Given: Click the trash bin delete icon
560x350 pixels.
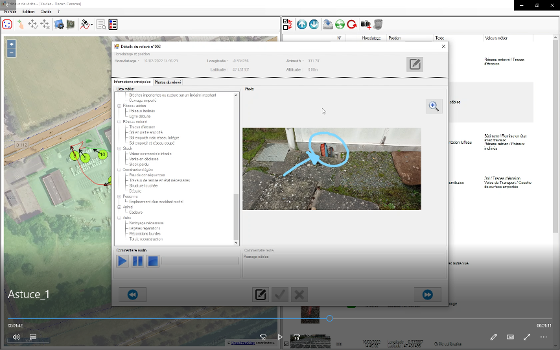Looking at the screenshot, I should [378, 25].
